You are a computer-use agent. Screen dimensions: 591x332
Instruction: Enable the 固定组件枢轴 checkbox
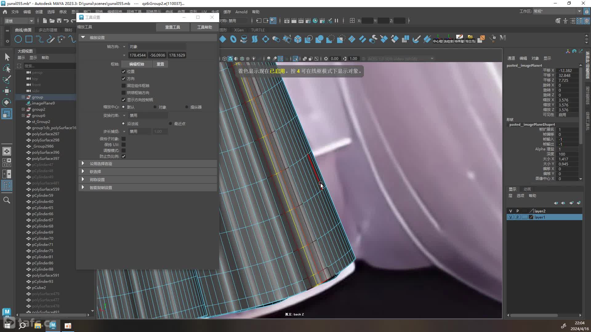point(123,85)
